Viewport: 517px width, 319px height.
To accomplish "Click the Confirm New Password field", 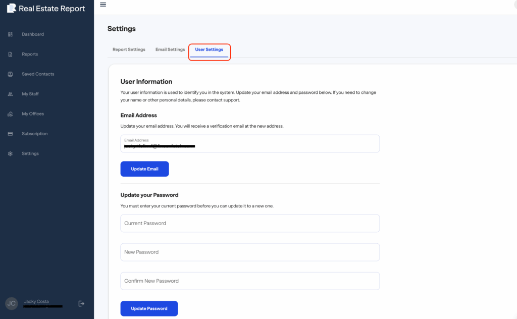I will pyautogui.click(x=250, y=281).
